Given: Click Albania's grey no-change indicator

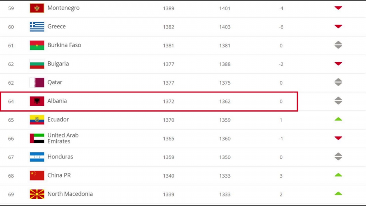Looking at the screenshot, I should 338,101.
